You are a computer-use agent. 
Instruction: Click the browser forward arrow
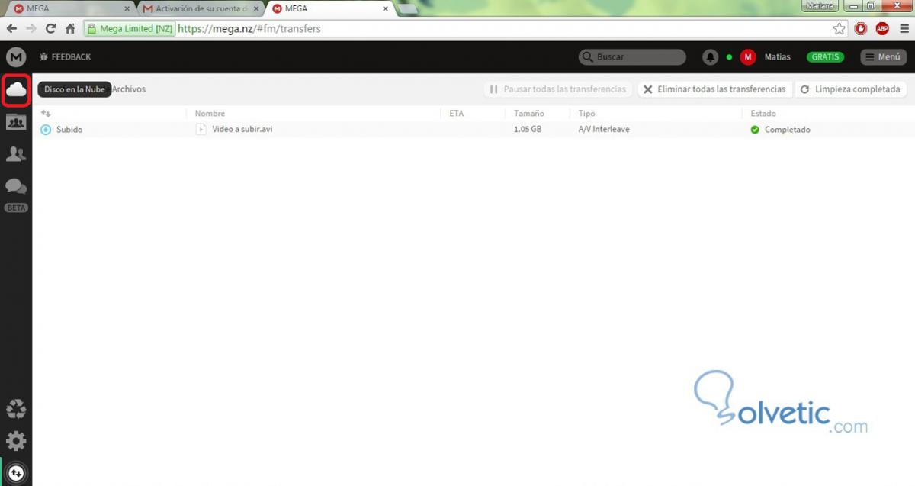(31, 29)
